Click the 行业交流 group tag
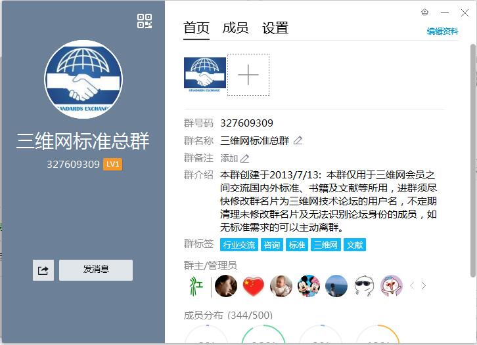 (239, 245)
